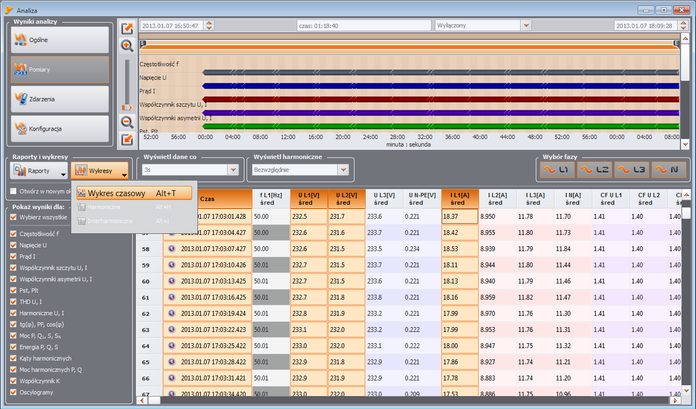Select row number 62 header
This screenshot has width=696, height=409.
(x=150, y=314)
